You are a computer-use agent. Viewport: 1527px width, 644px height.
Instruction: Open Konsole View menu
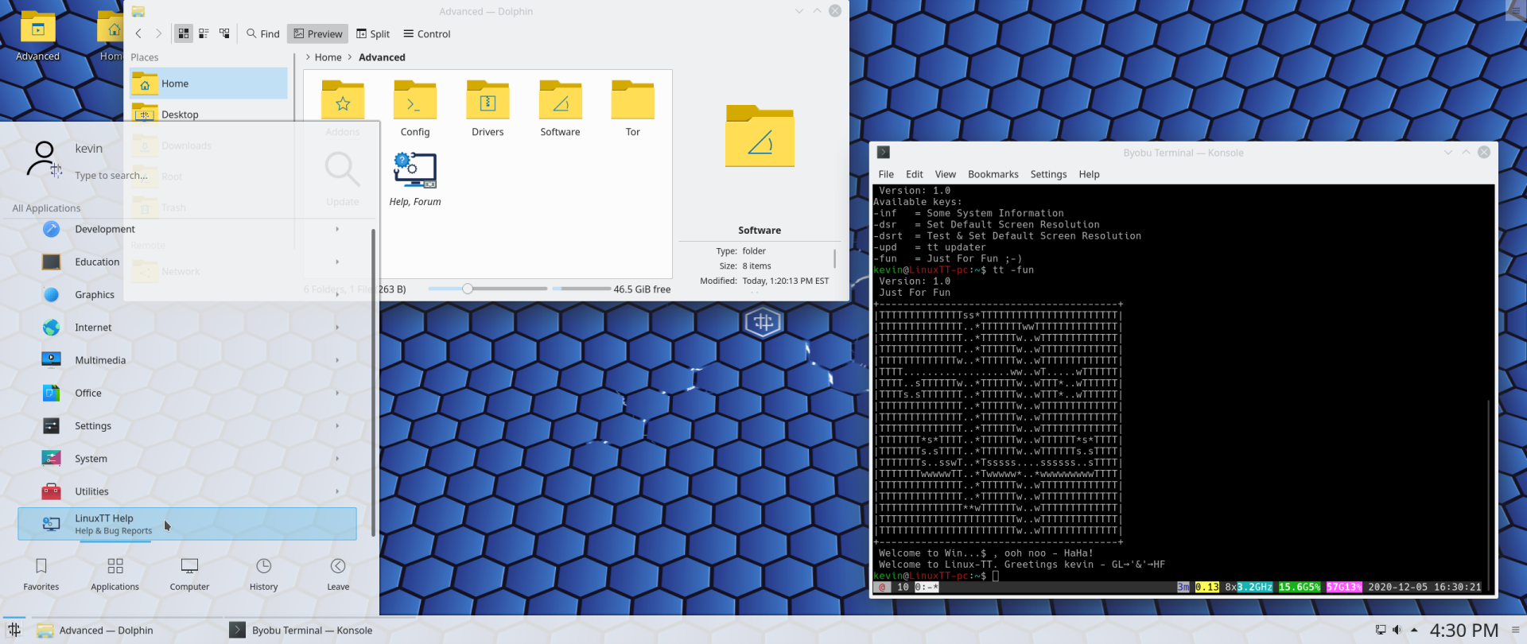click(x=945, y=174)
